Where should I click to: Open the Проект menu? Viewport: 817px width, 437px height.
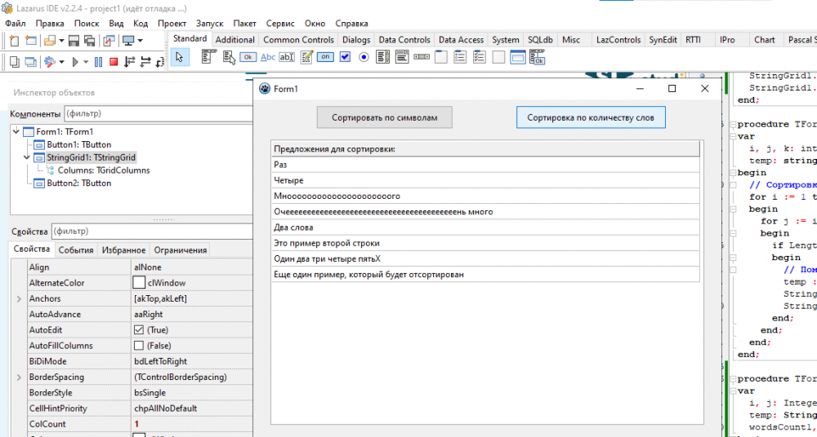coord(172,24)
